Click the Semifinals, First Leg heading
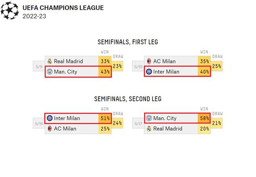 point(128,42)
